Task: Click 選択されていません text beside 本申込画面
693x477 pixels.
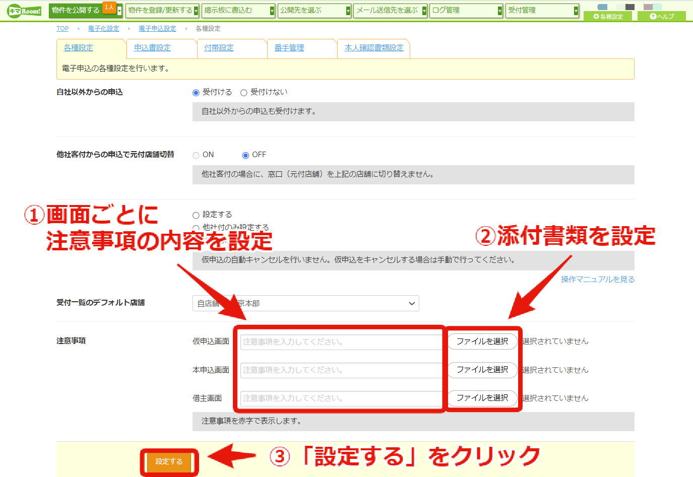Action: [555, 370]
